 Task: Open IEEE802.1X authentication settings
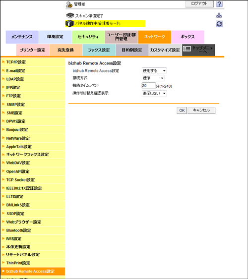tap(33, 188)
